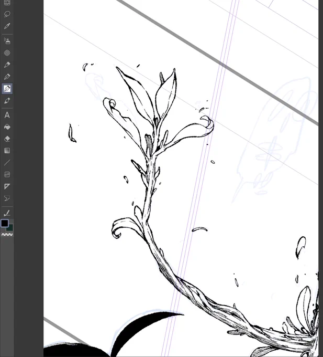
Task: Select the Fill bucket tool
Action: 7,127
